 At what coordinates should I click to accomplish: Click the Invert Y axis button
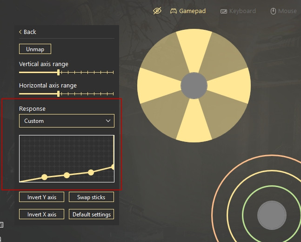(42, 197)
